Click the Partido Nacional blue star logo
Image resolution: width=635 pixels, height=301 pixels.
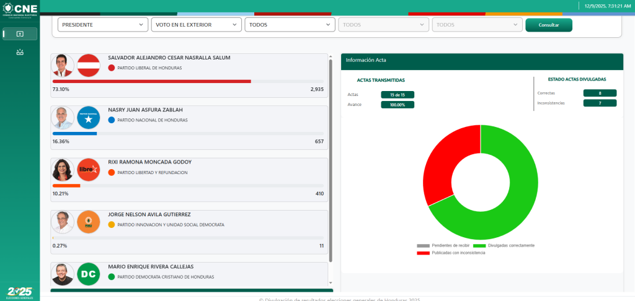[x=89, y=118]
